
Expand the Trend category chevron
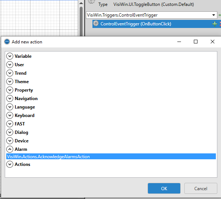coord(10,73)
